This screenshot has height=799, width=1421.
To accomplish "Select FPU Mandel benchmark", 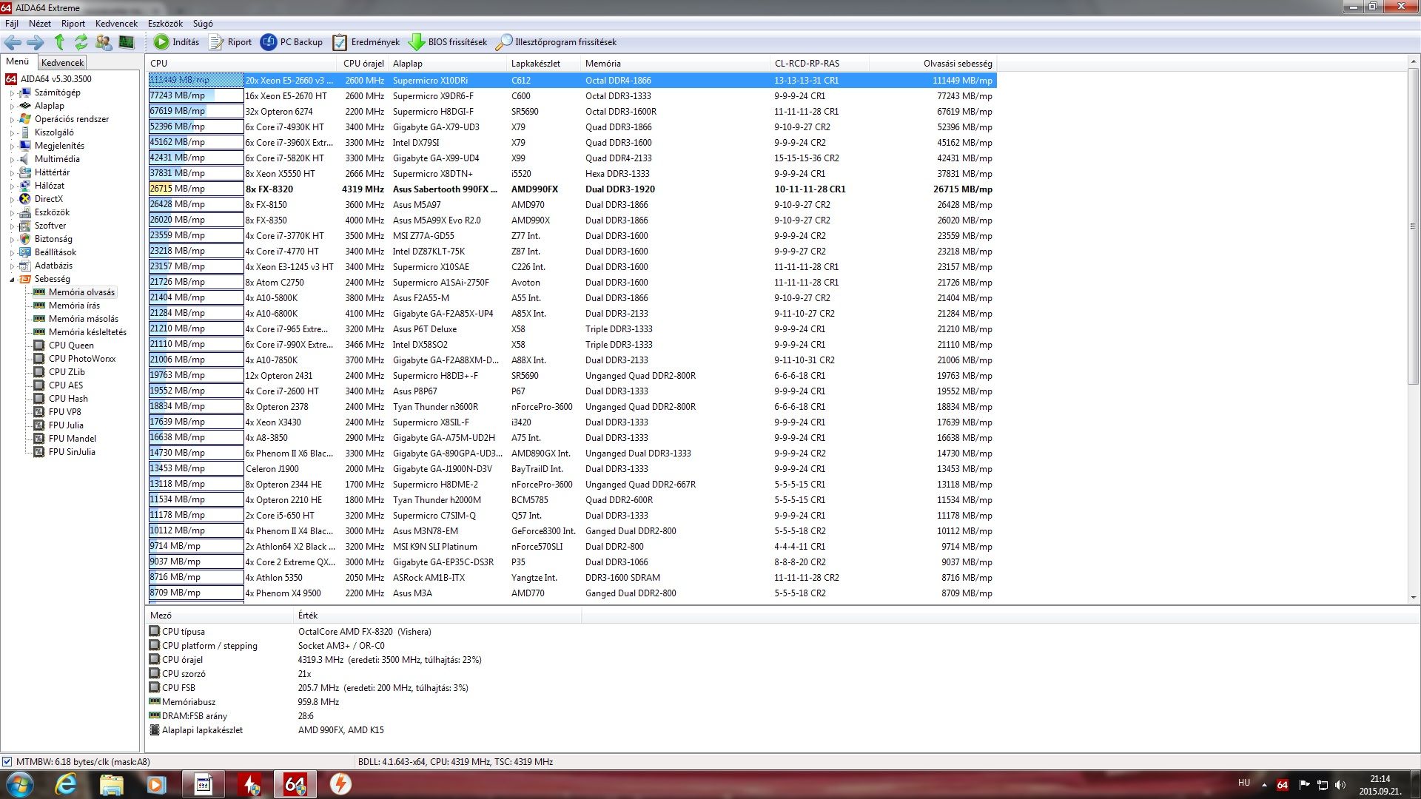I will (x=73, y=439).
